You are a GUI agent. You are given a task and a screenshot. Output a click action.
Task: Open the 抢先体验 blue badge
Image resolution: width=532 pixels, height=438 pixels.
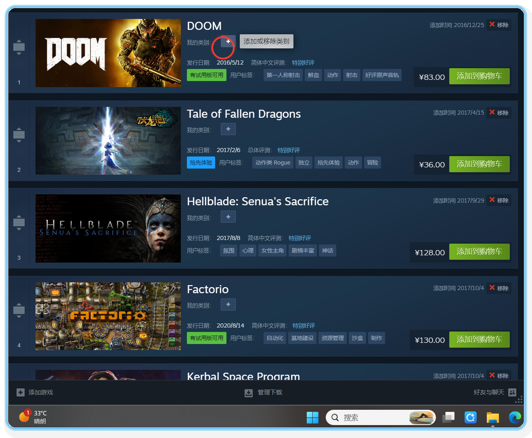(201, 163)
